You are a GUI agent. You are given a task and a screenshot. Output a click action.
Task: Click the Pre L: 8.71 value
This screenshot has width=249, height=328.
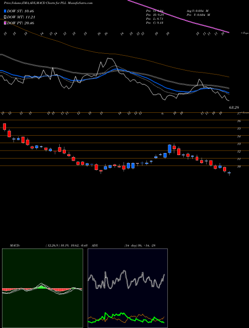155,19
